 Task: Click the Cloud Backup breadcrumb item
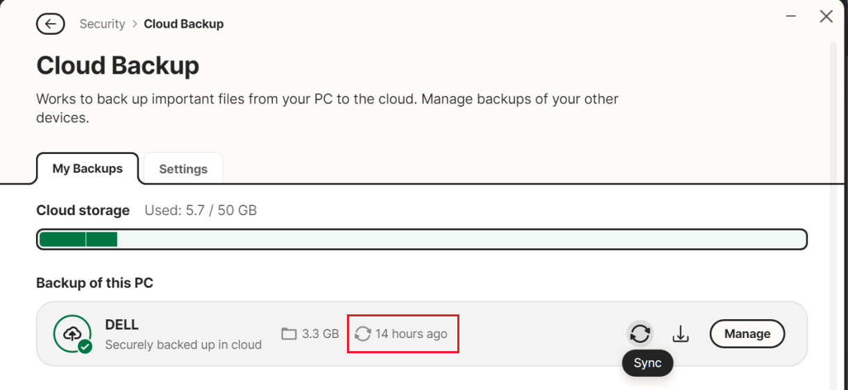pyautogui.click(x=183, y=24)
